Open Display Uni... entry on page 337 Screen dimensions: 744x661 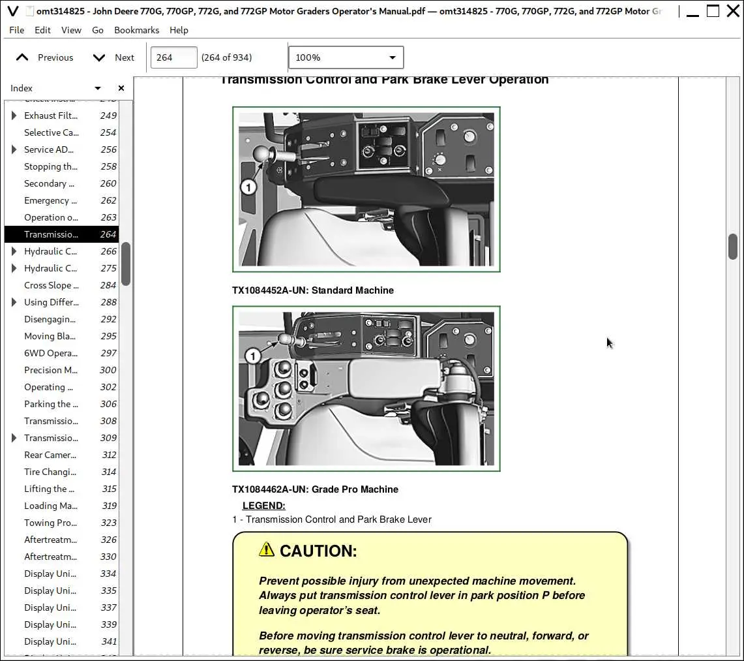62,607
